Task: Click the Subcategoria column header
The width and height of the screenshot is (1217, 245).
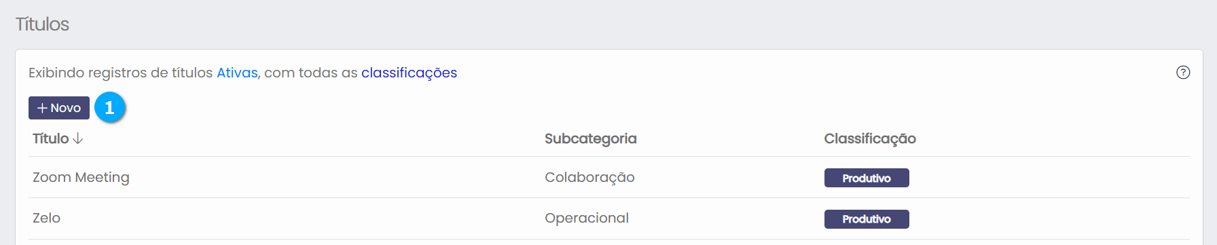Action: coord(591,138)
